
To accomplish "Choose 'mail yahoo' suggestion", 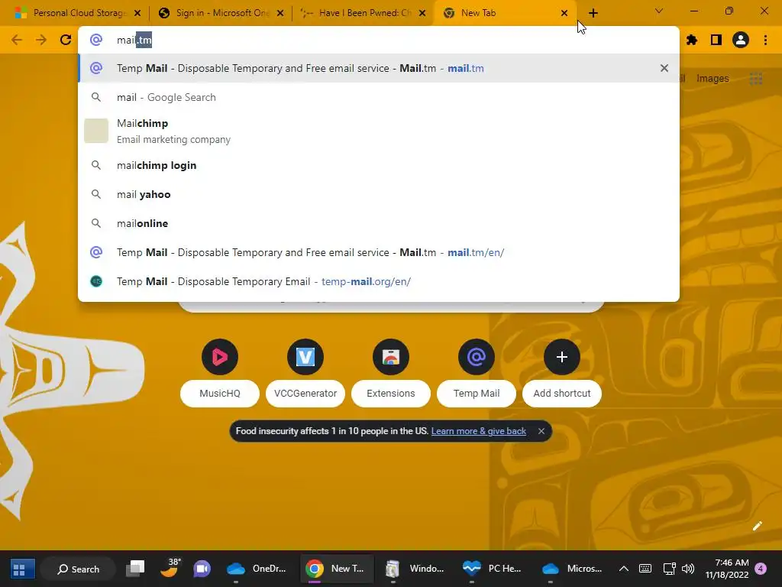I will click(379, 194).
